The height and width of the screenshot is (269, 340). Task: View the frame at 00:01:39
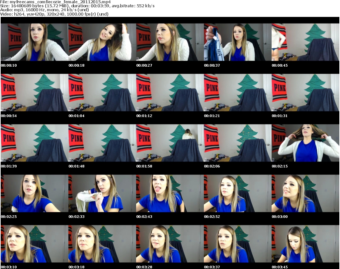tap(35, 143)
